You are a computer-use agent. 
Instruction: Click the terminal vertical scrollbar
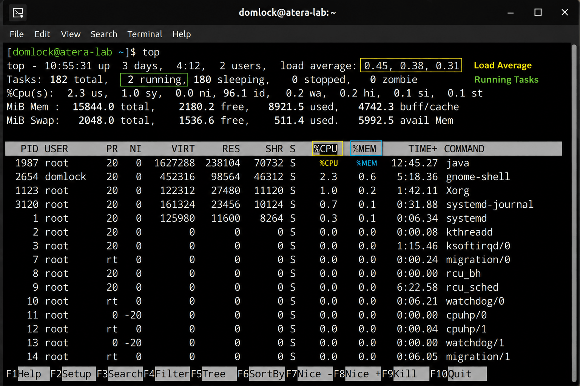click(x=574, y=213)
